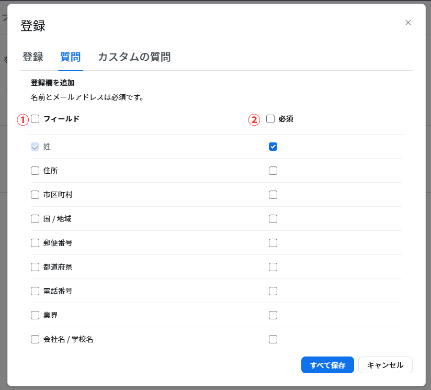Close the 登録 dialog with X icon

click(408, 23)
